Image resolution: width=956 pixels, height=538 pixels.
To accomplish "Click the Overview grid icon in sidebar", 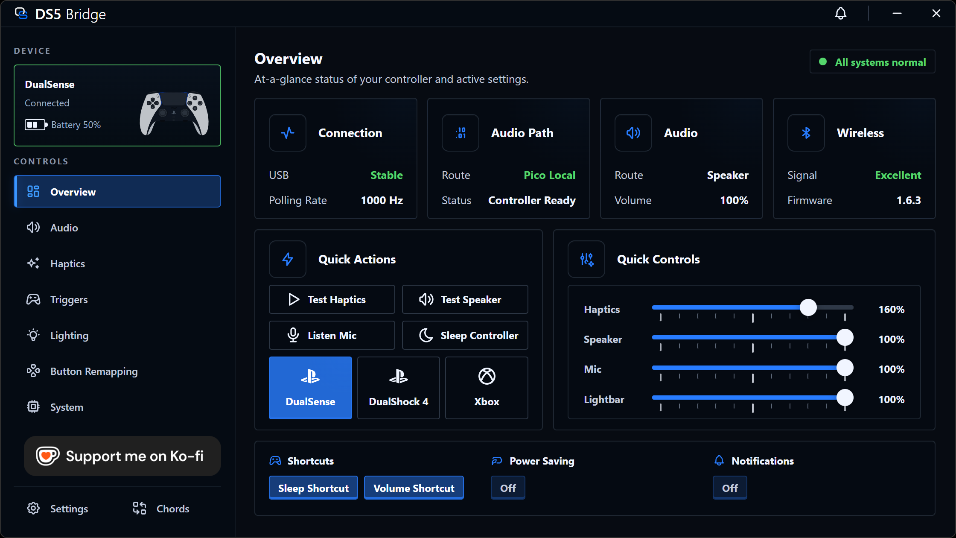I will [x=33, y=191].
